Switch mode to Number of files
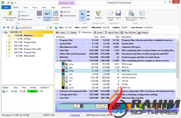The width and height of the screenshot is (181, 118). (56, 16)
